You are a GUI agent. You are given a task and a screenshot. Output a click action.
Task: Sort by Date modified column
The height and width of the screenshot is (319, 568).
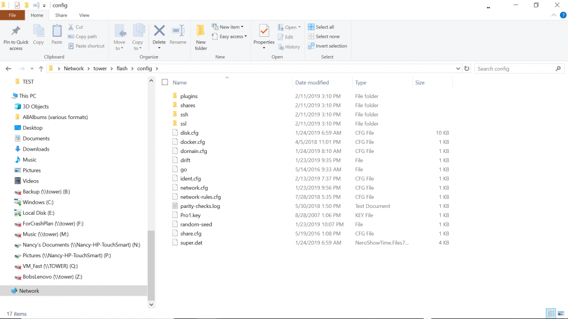(x=312, y=83)
